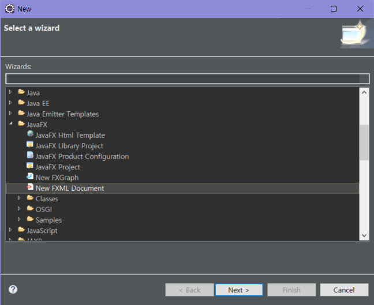Screen dimensions: 374x305
Task: Select the 'New FXGraph' entry
Action: click(57, 178)
